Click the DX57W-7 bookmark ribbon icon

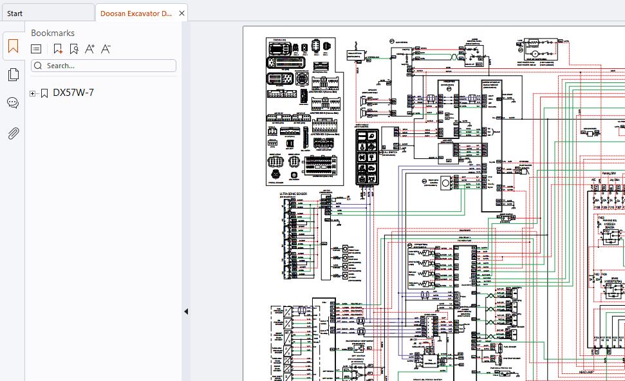[x=44, y=93]
